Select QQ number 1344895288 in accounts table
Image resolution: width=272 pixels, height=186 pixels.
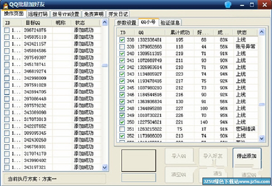pyautogui.click(x=150, y=109)
